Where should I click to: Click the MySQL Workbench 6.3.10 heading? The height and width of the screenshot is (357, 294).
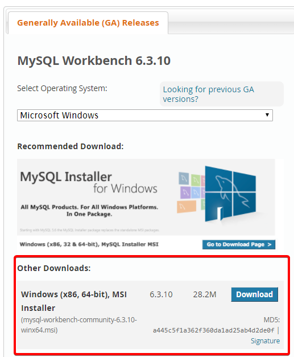pyautogui.click(x=94, y=61)
